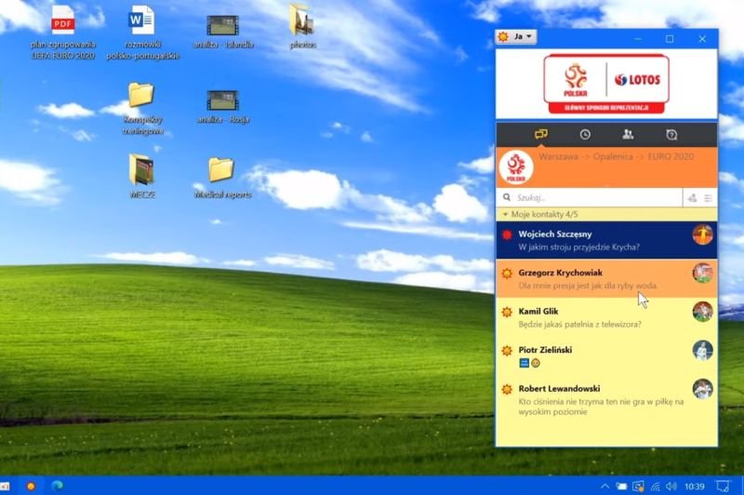
Task: Open the UEFA EURO 2020 PDF file
Action: pos(63,20)
